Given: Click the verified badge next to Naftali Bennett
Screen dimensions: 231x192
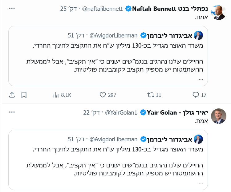Looking at the screenshot, I should coord(128,9).
